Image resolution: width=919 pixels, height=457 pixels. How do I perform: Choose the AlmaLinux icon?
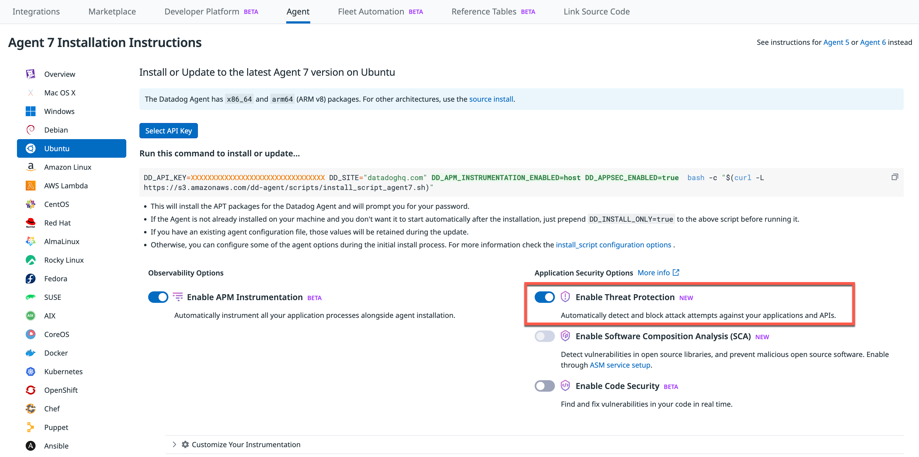[31, 242]
